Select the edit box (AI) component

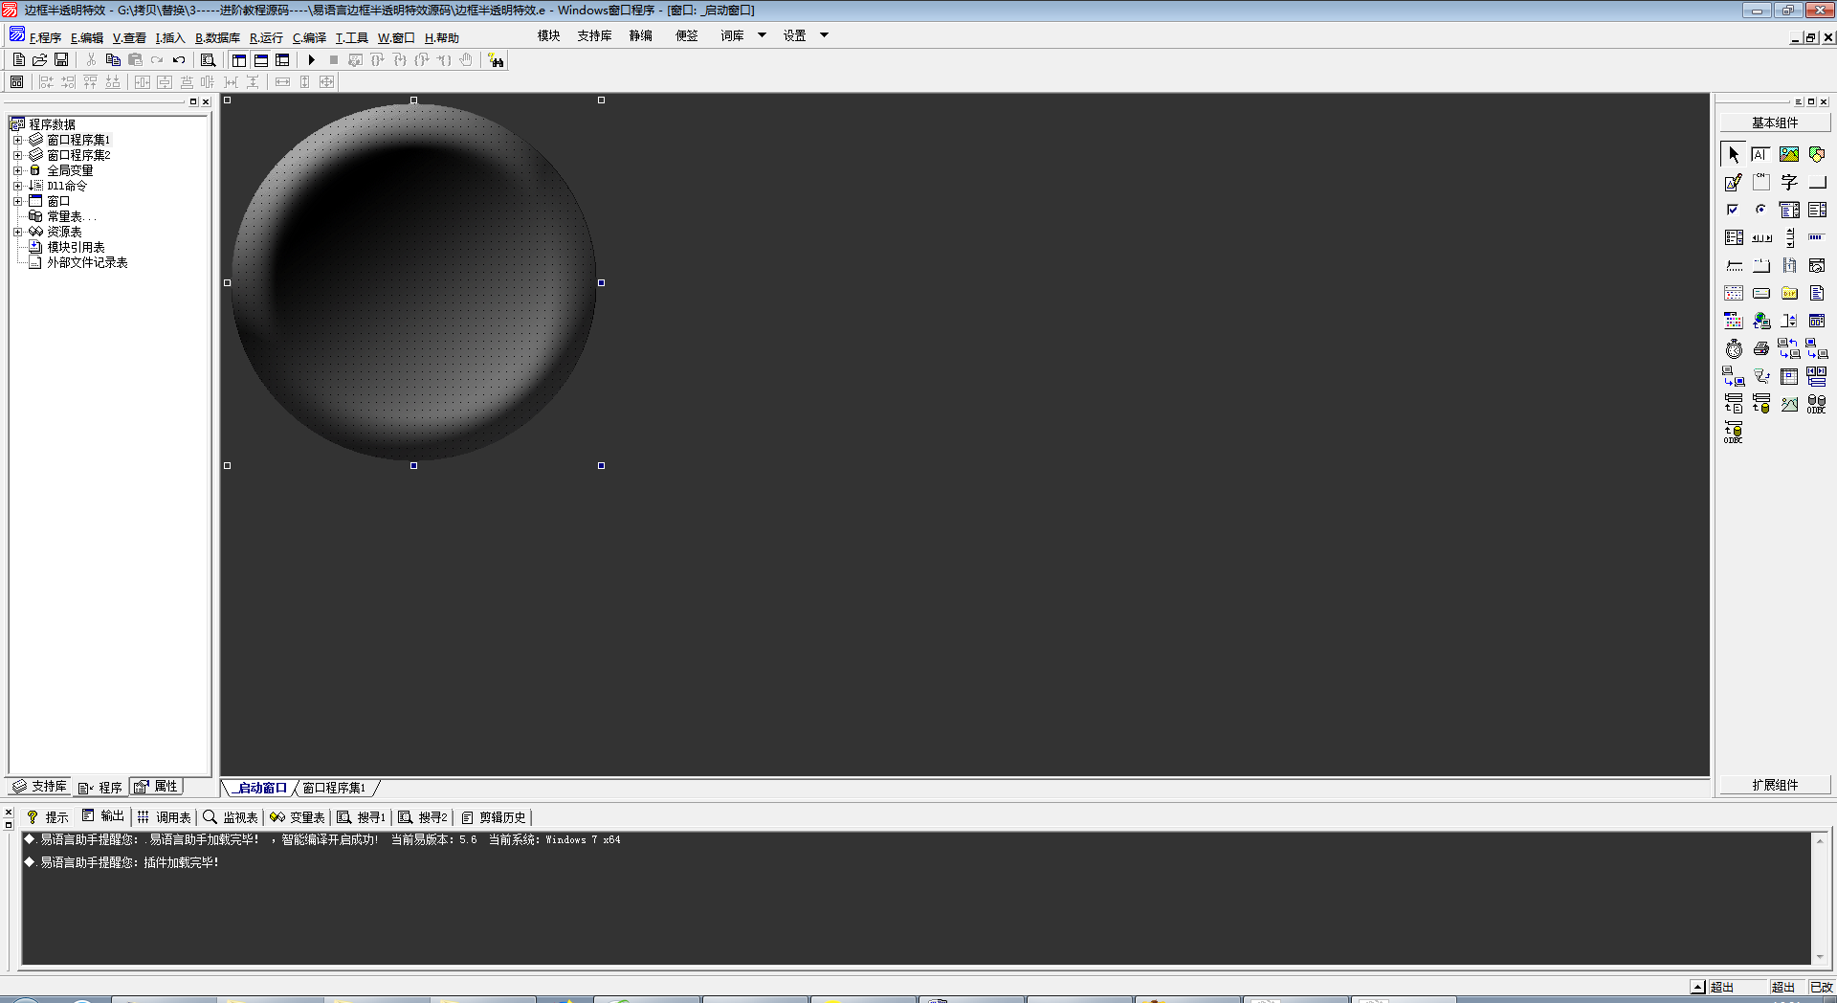pyautogui.click(x=1760, y=154)
